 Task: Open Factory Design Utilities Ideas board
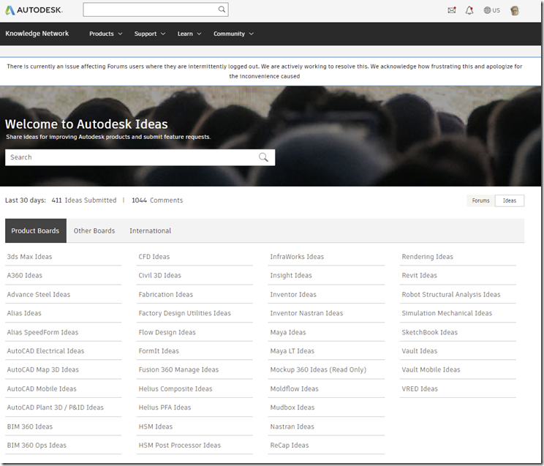(x=184, y=313)
